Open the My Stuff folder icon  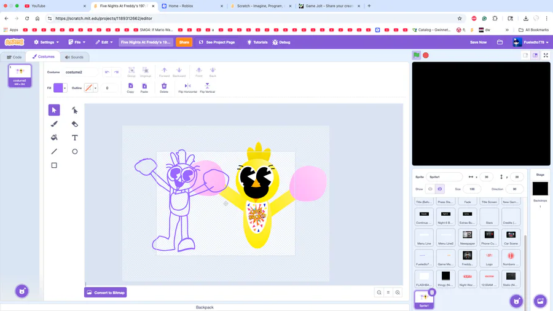click(x=500, y=42)
